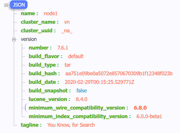Click the build_flavor key

click(46, 56)
